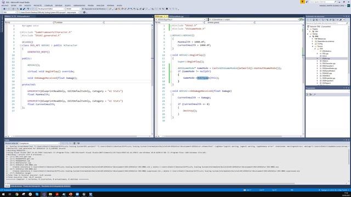The height and width of the screenshot is (197, 351).
Task: Collapse the Engine node in Solution Explorer
Action: point(308,29)
